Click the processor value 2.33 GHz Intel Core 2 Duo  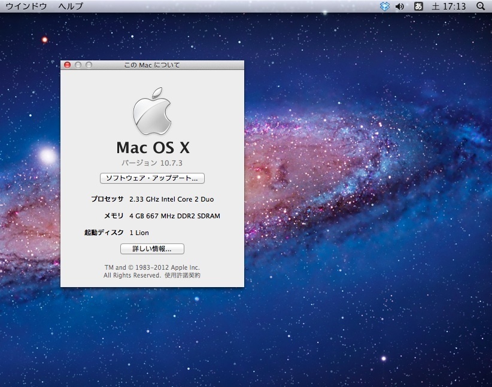pos(172,199)
